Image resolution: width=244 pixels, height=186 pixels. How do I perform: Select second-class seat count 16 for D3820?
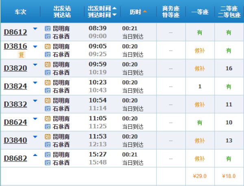[229, 68]
